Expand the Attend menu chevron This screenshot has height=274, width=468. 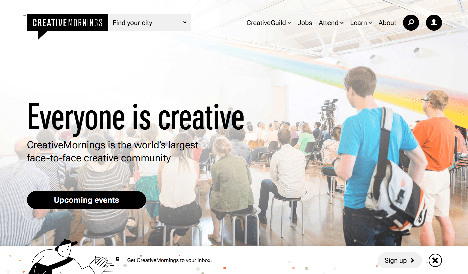342,23
